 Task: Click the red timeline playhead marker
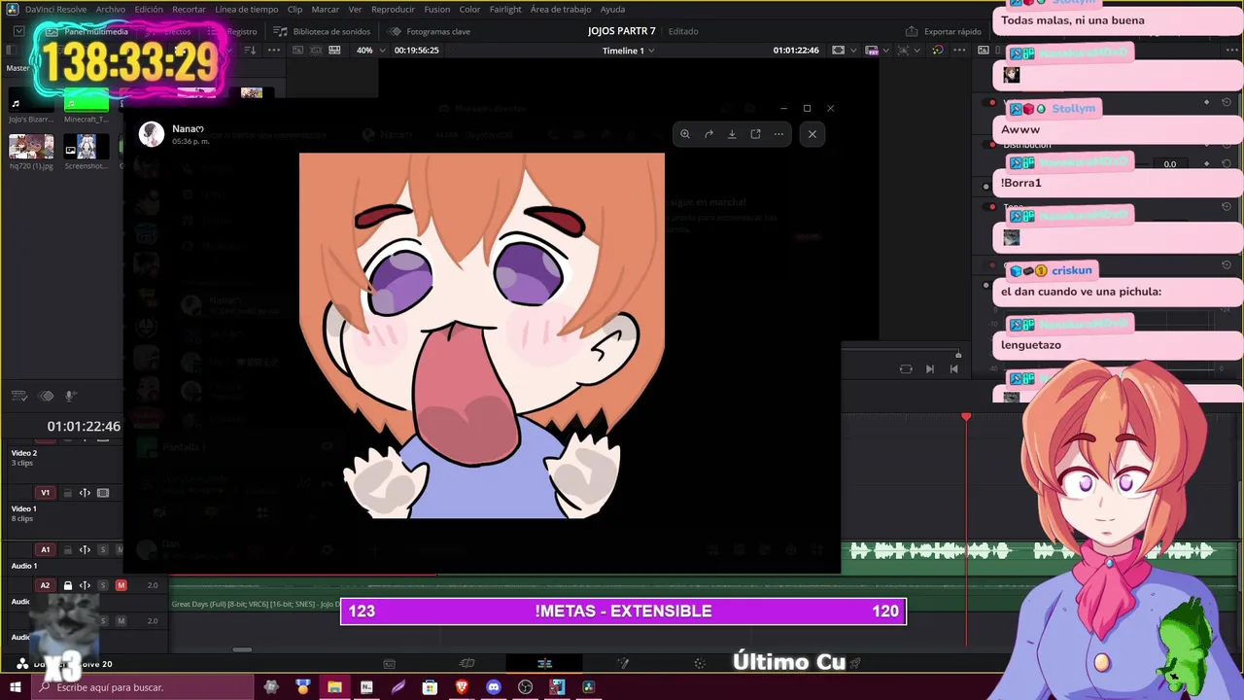click(x=966, y=417)
